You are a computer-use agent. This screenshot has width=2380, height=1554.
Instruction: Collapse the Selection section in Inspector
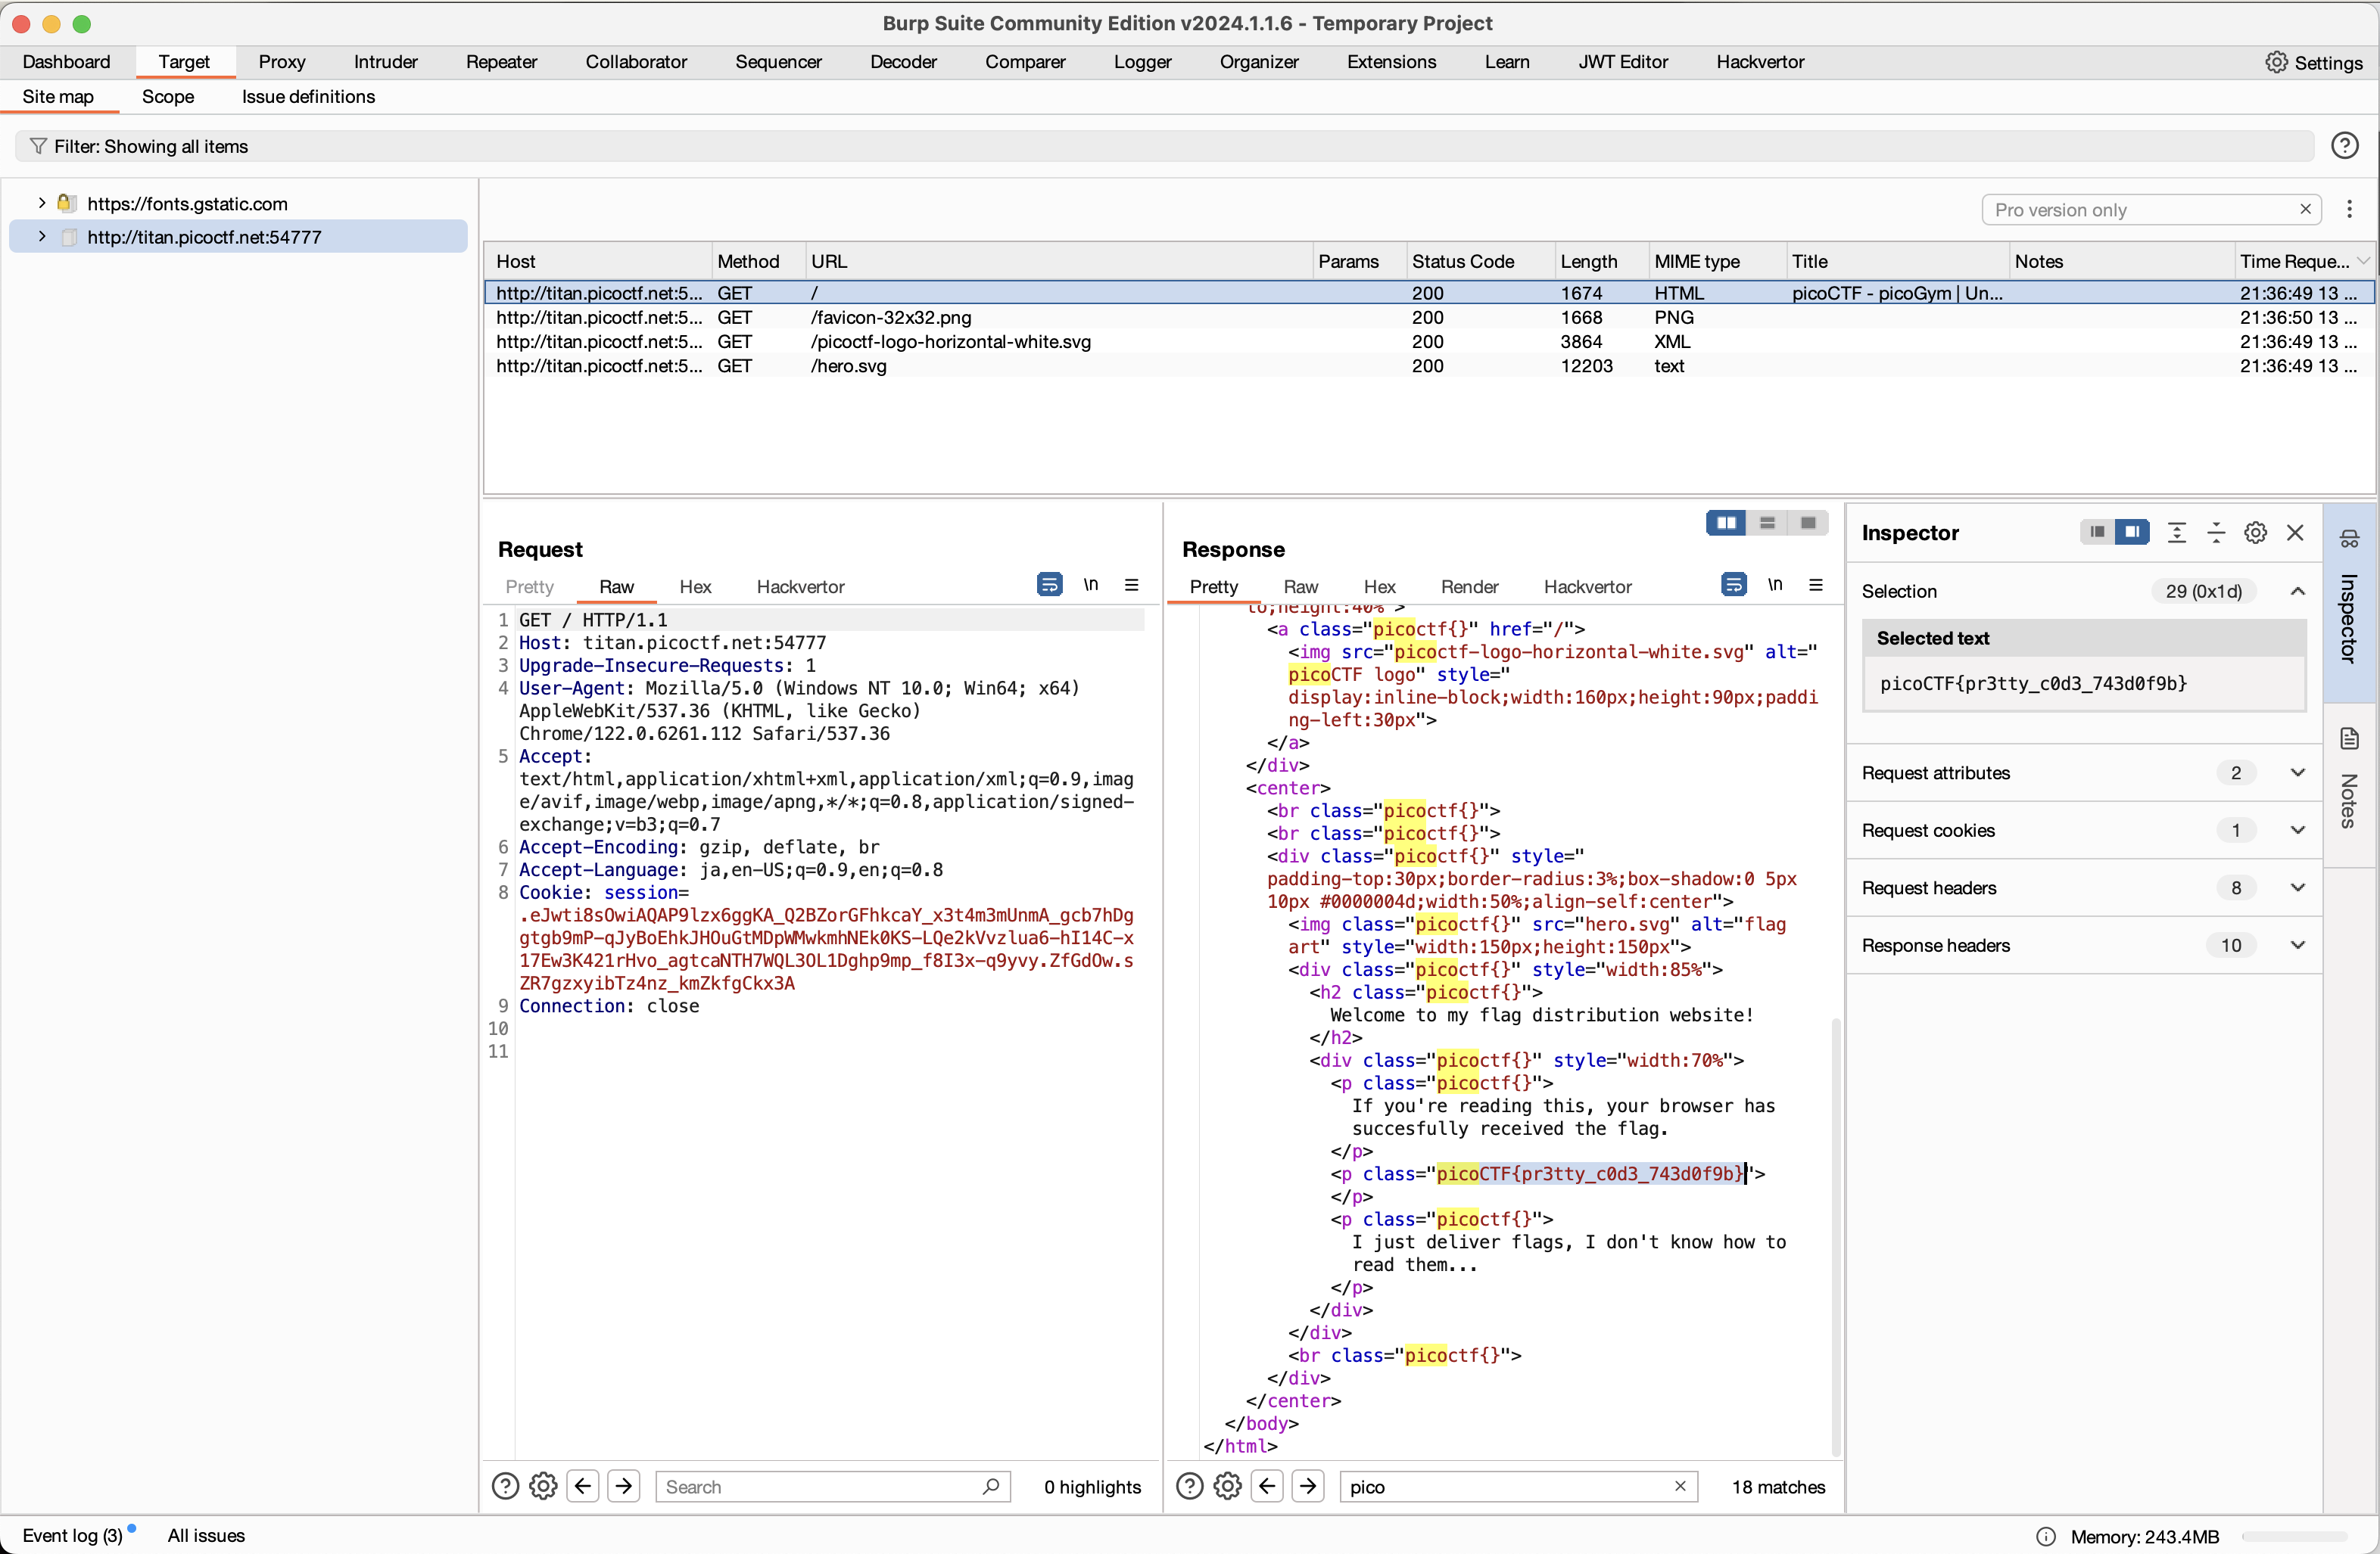(2297, 591)
